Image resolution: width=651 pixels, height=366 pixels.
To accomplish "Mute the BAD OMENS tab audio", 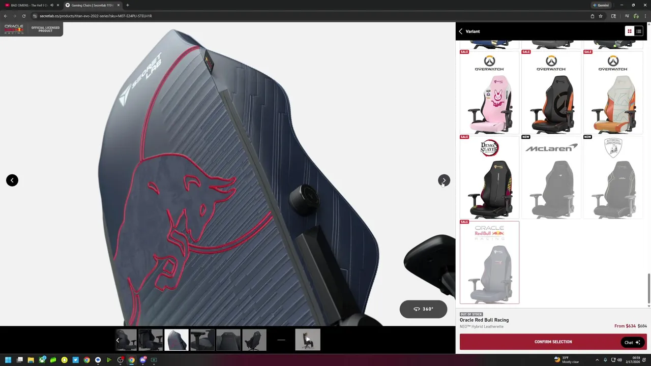I will point(51,5).
